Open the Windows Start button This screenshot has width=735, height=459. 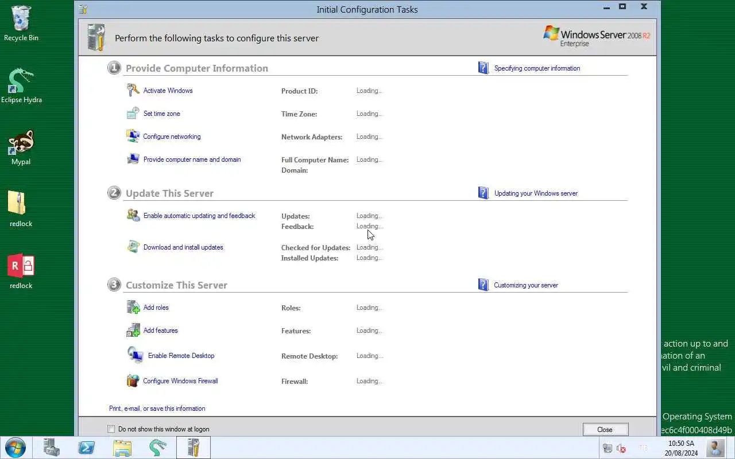15,448
